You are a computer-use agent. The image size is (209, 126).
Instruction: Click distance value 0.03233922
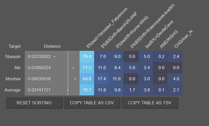(x=39, y=57)
